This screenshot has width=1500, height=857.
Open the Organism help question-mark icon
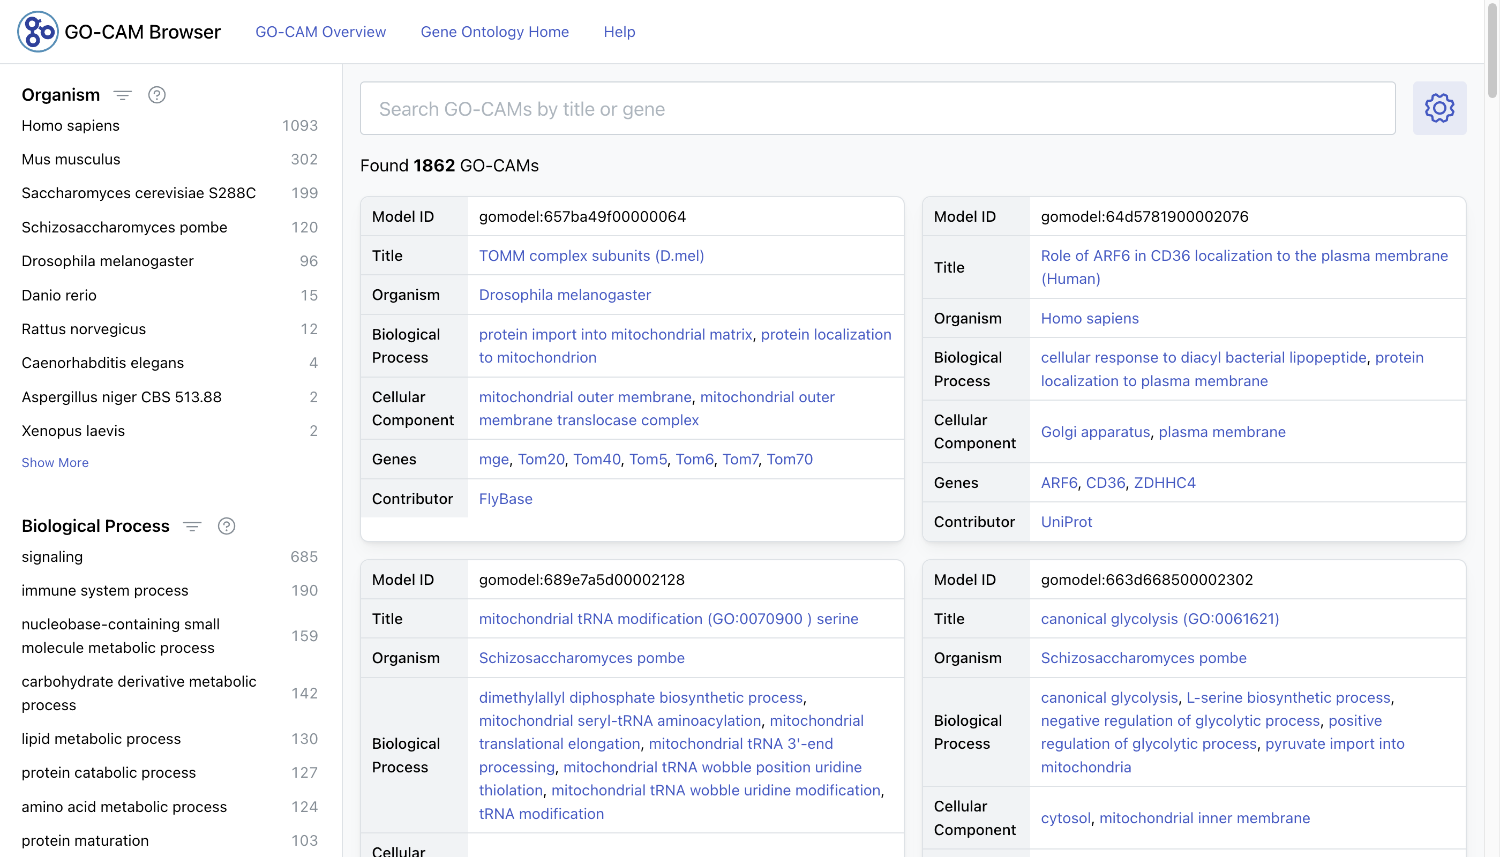[x=156, y=95]
